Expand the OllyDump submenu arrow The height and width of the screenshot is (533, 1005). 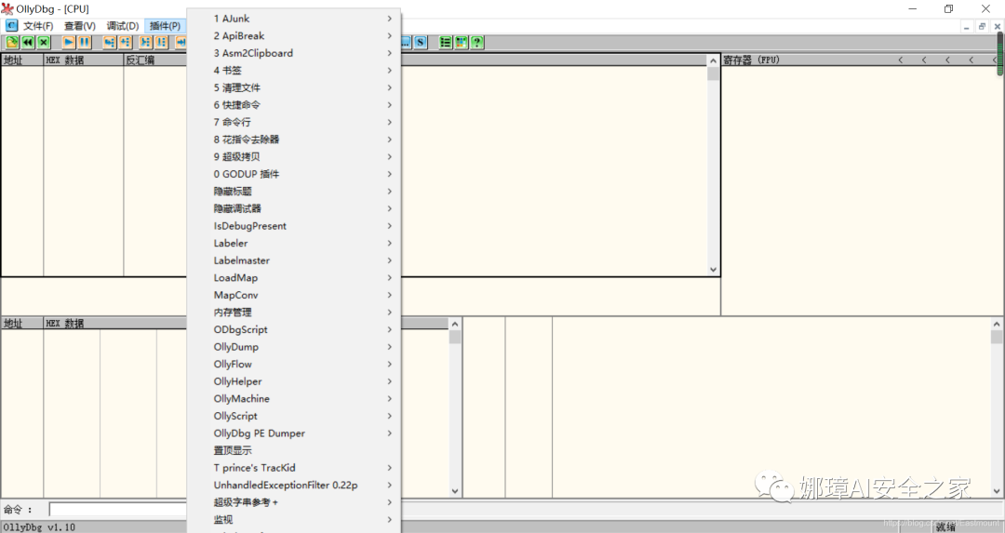point(390,347)
